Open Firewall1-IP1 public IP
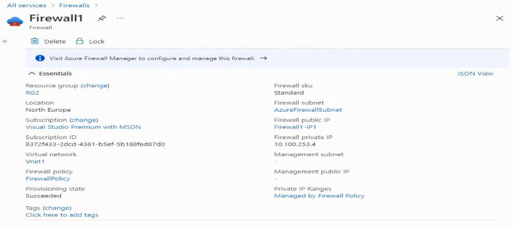 [x=295, y=127]
